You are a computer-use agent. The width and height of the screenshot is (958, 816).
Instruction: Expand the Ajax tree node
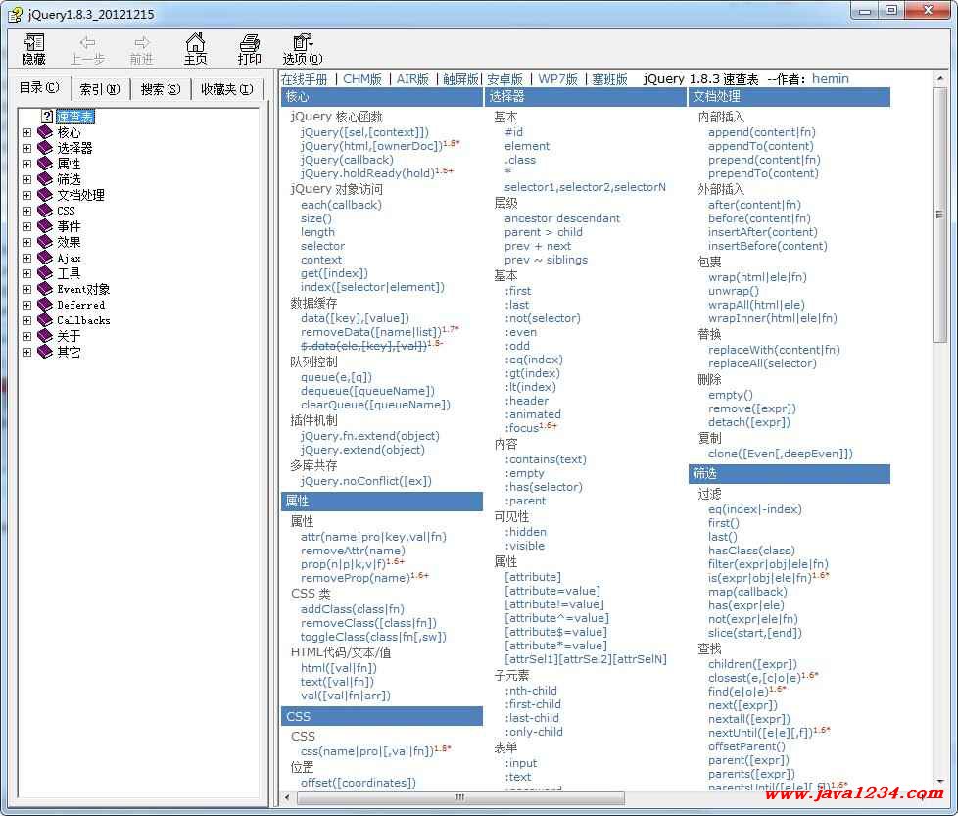(26, 258)
